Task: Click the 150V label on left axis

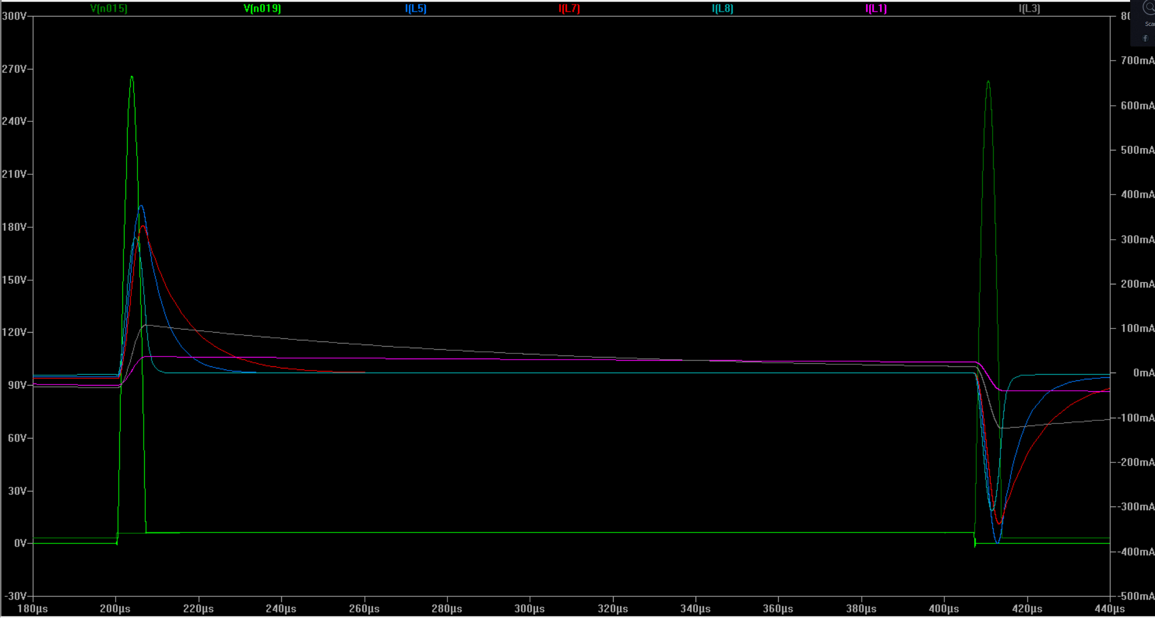Action: 15,280
